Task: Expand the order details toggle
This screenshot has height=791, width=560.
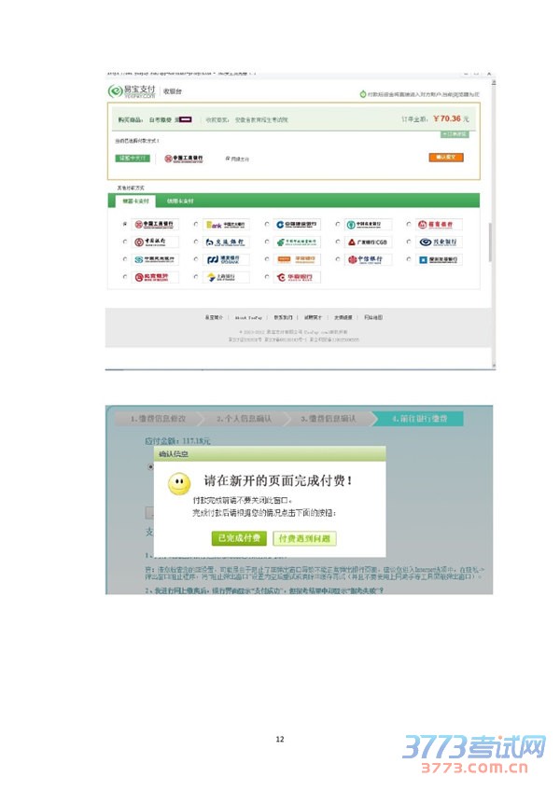Action: coord(454,134)
